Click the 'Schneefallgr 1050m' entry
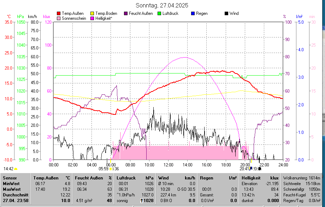This screenshot has width=325, height=207. click(302, 189)
